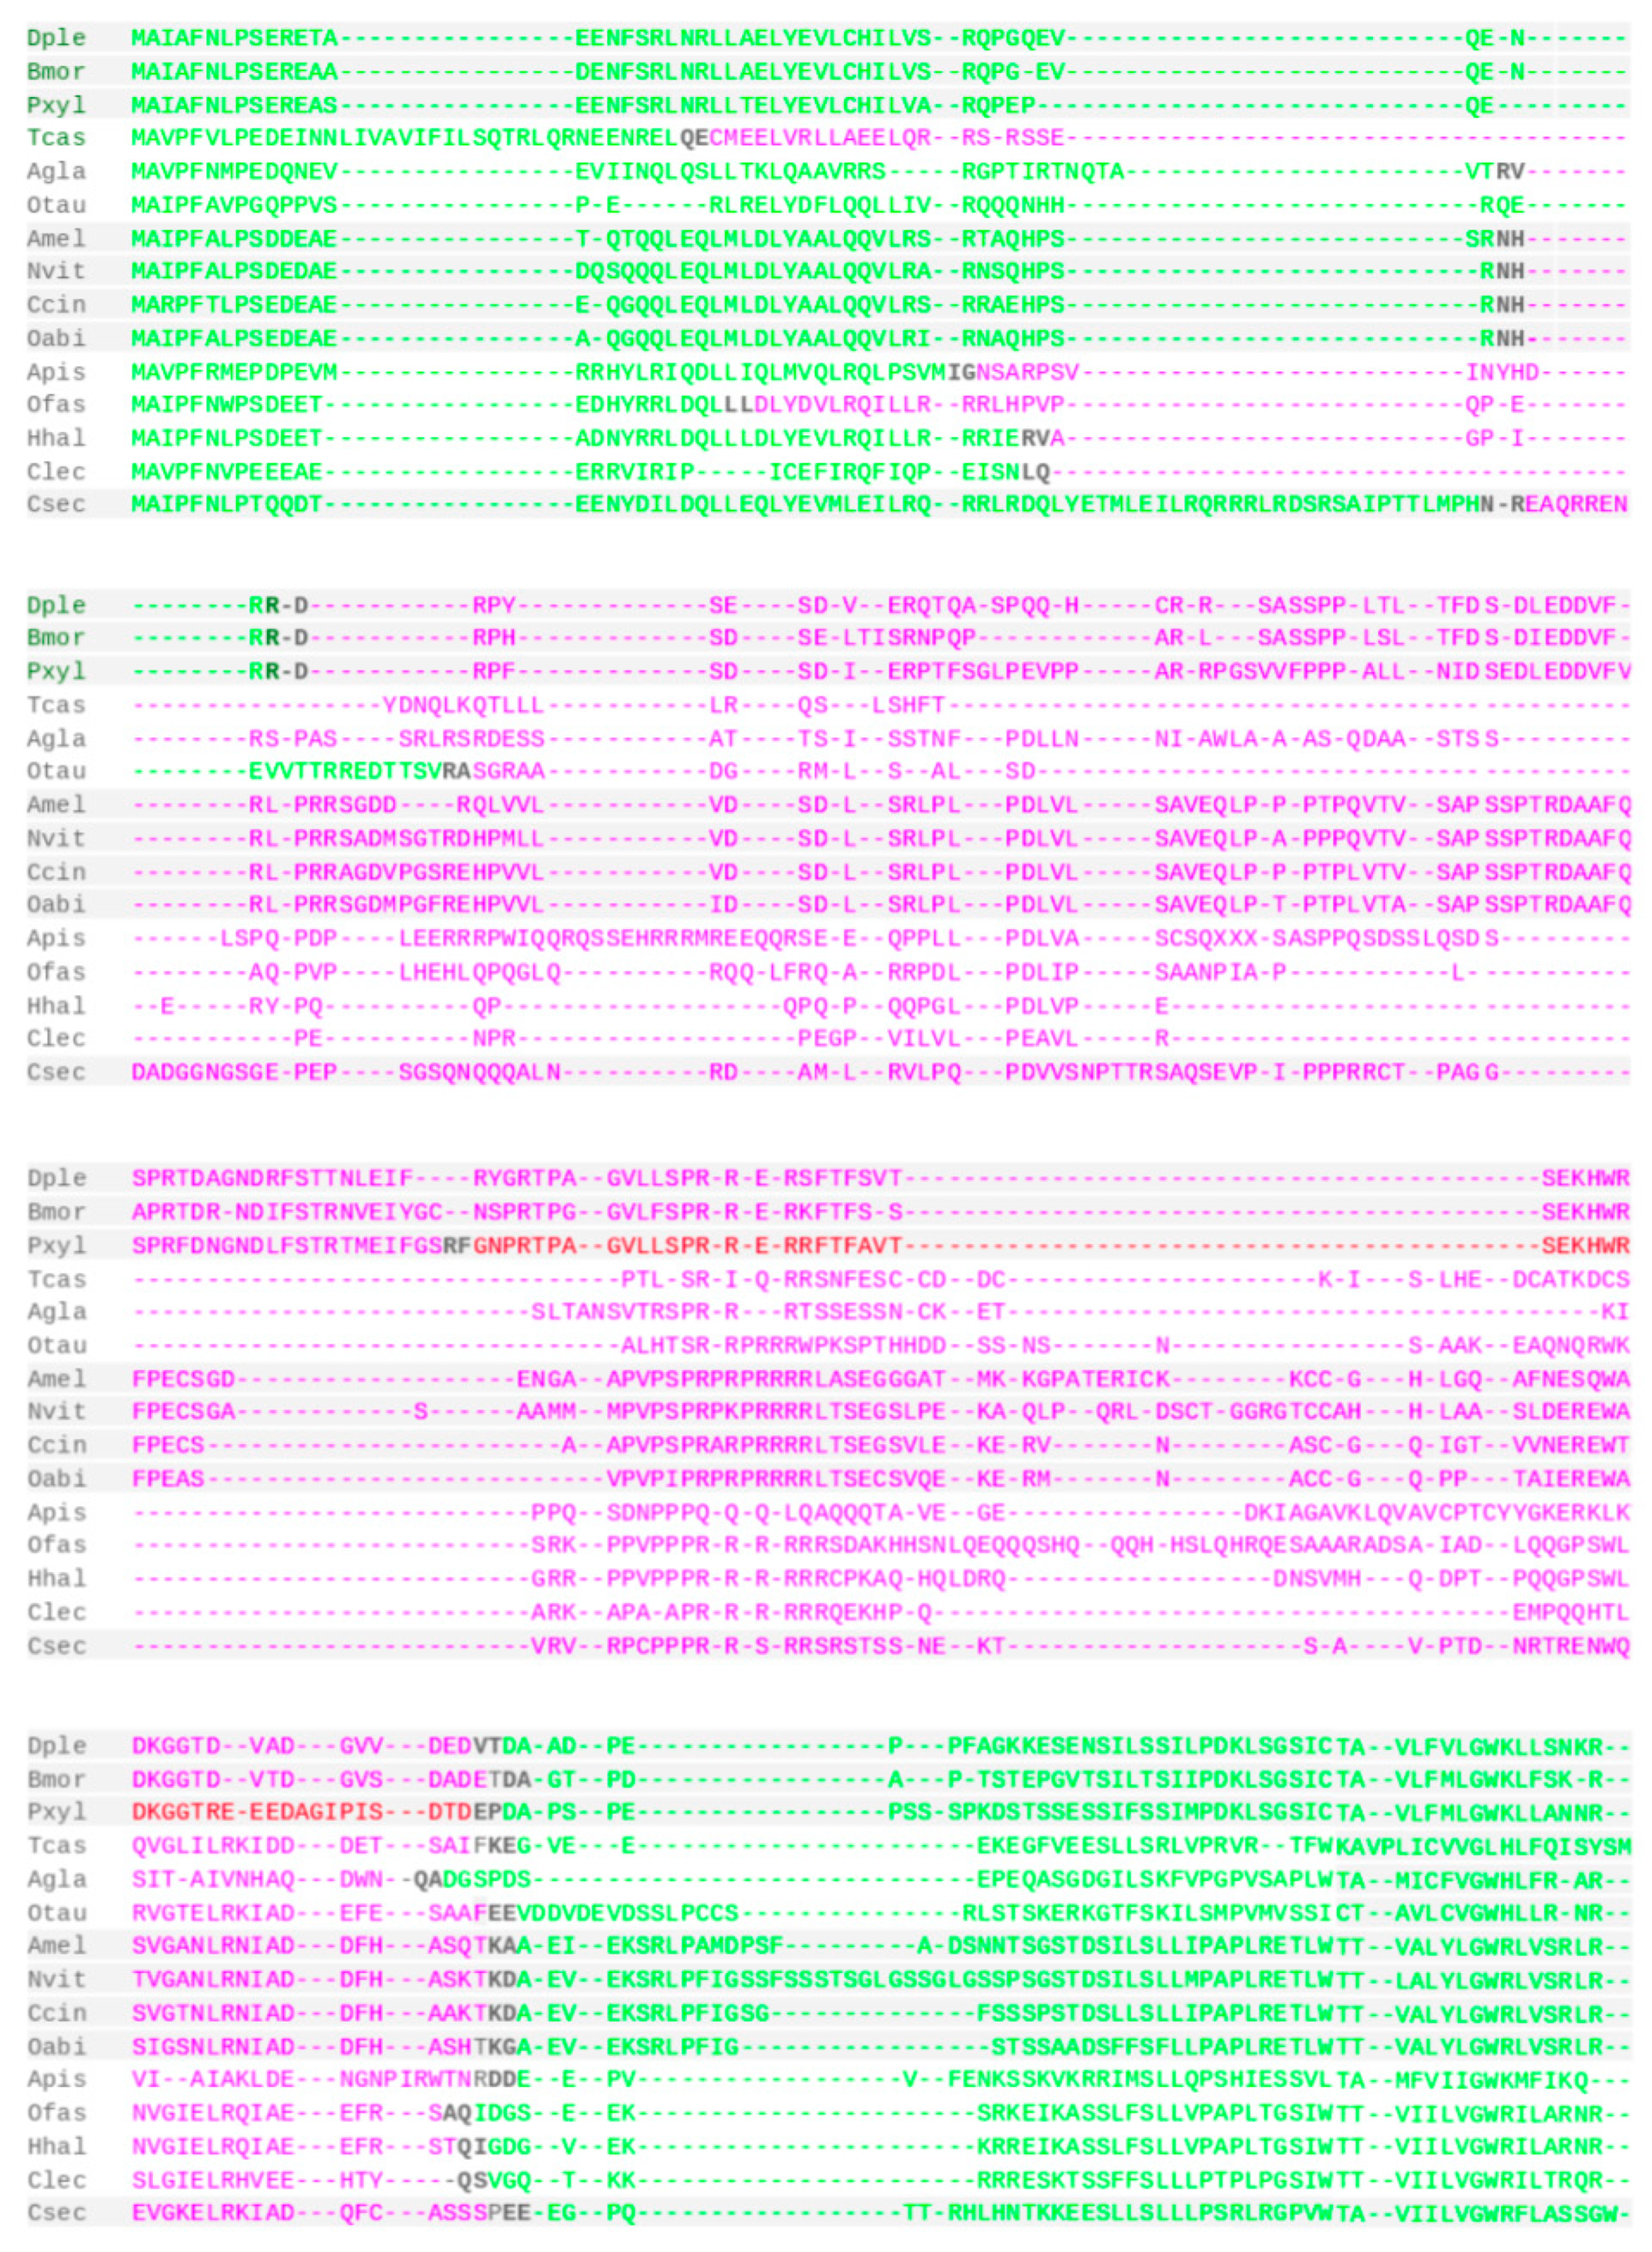This screenshot has width=1652, height=2252.
Task: Select the Ofas label in the third block
Action: (56, 1545)
